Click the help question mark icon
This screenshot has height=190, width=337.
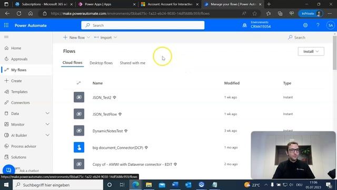(x=318, y=25)
